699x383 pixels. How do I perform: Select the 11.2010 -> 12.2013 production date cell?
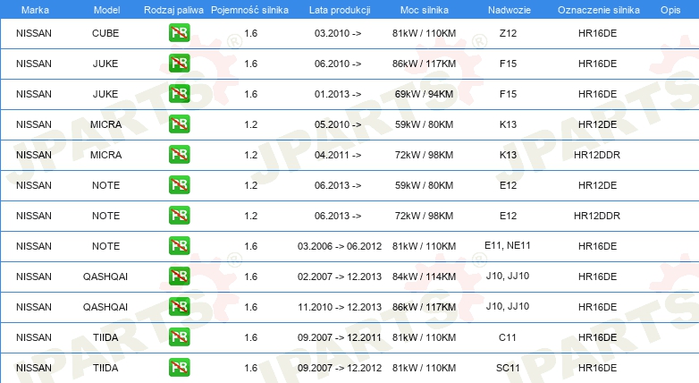[x=340, y=307]
